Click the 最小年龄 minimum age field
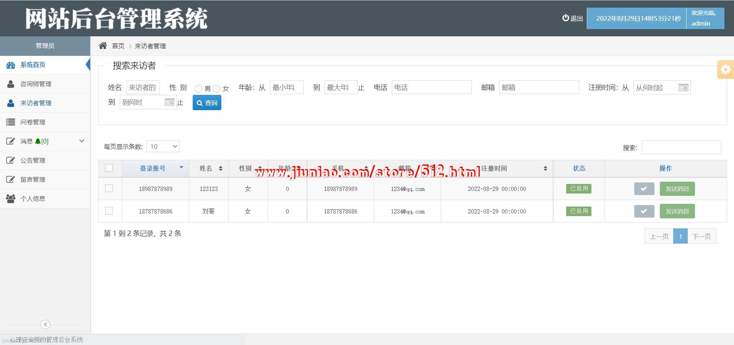 click(x=286, y=87)
